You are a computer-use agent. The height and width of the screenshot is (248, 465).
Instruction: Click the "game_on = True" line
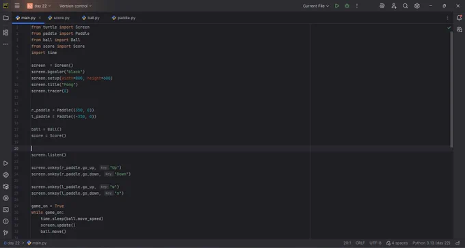[47, 206]
